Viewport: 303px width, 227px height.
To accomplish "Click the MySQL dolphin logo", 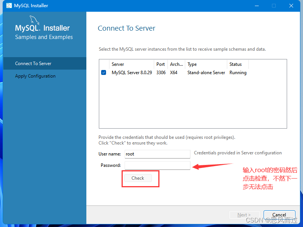I will (34, 20).
